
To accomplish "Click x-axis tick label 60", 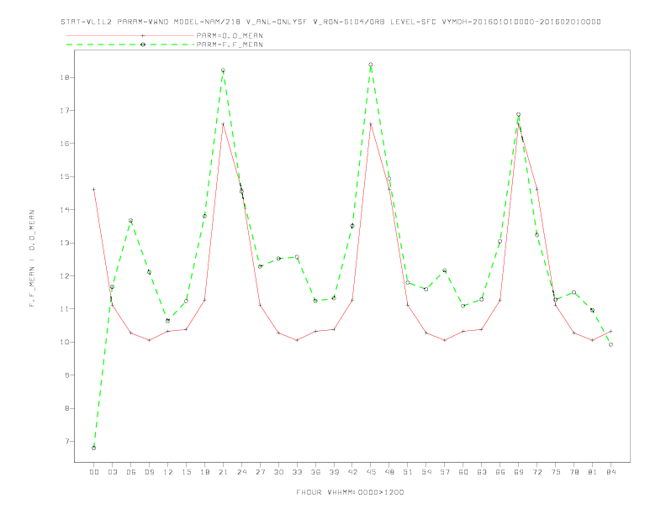I will point(463,472).
